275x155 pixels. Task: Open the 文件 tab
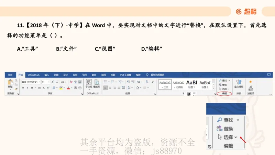[10, 75]
